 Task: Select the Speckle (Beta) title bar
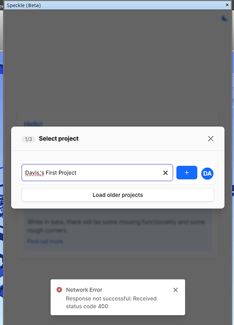[117, 5]
